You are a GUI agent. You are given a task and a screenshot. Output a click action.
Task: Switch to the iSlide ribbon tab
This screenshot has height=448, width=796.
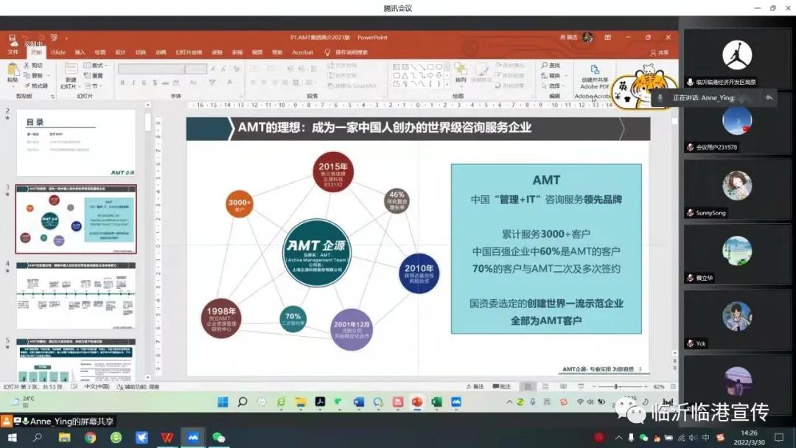(58, 52)
